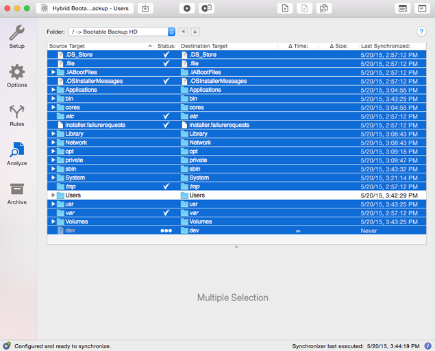
Task: Expand the Volumes source folder
Action: pos(53,221)
